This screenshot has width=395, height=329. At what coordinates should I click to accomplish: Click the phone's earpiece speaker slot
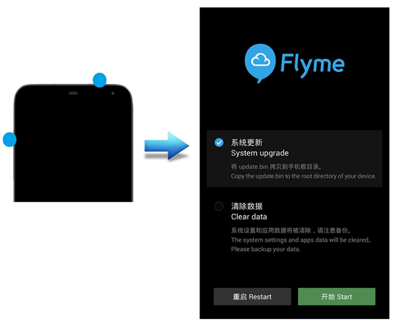[73, 93]
